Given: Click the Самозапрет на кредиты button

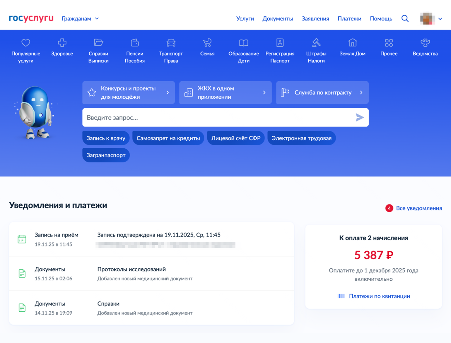Looking at the screenshot, I should (168, 138).
